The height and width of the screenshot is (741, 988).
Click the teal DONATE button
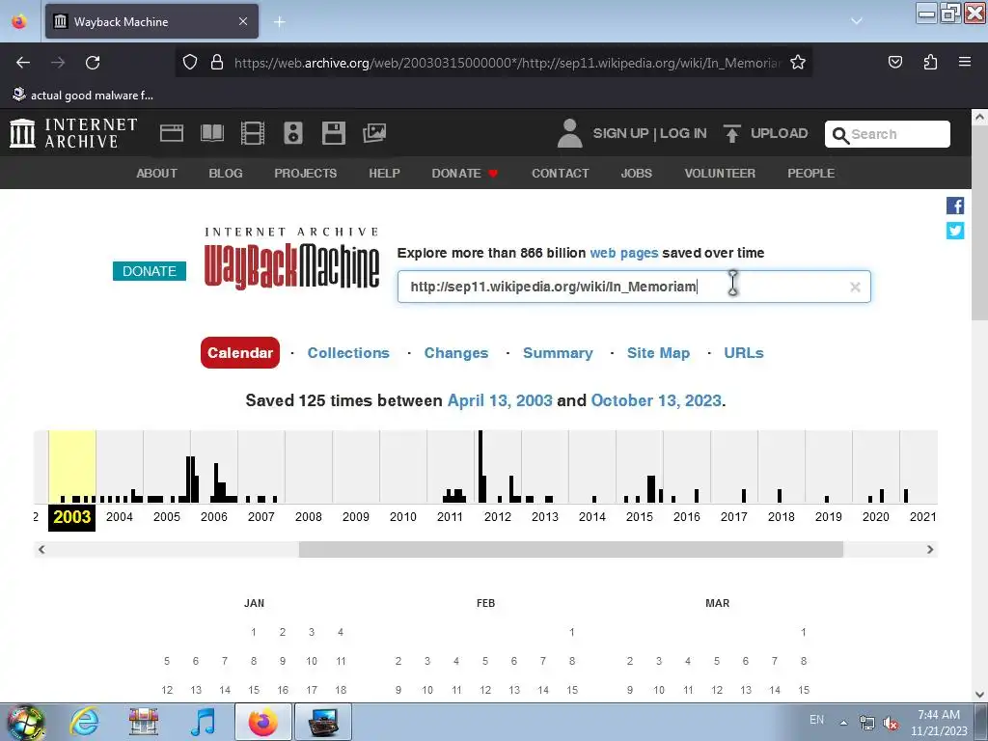click(x=150, y=271)
